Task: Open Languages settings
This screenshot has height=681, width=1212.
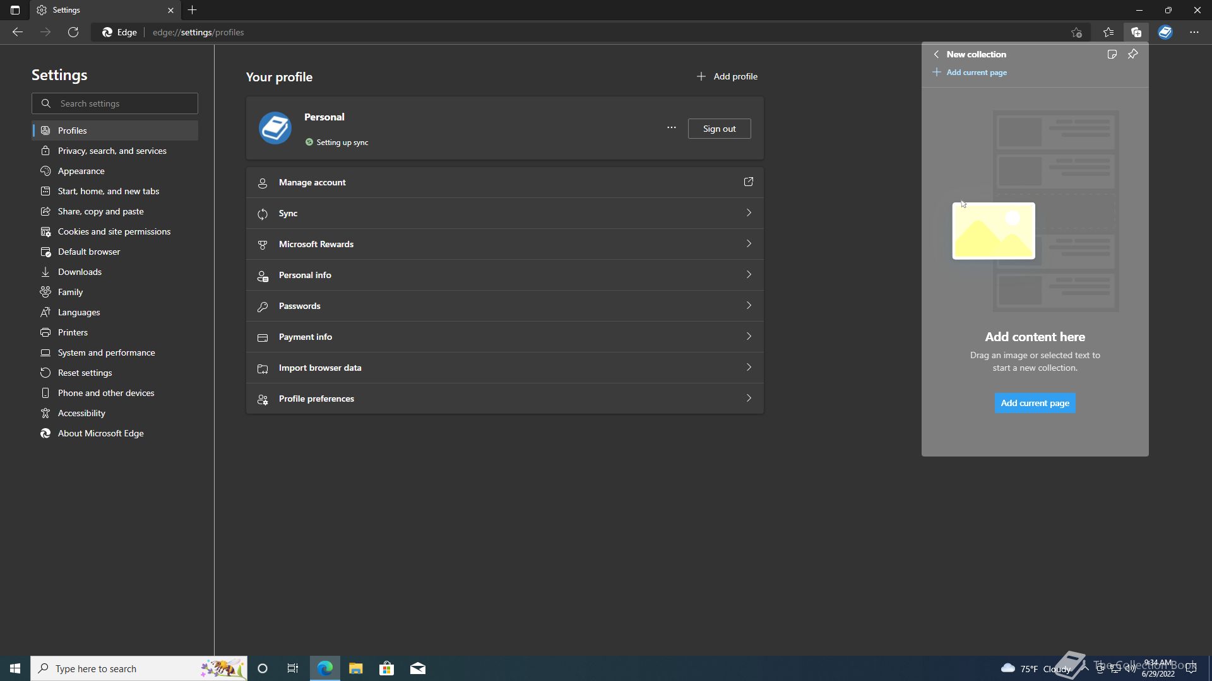Action: pyautogui.click(x=115, y=312)
